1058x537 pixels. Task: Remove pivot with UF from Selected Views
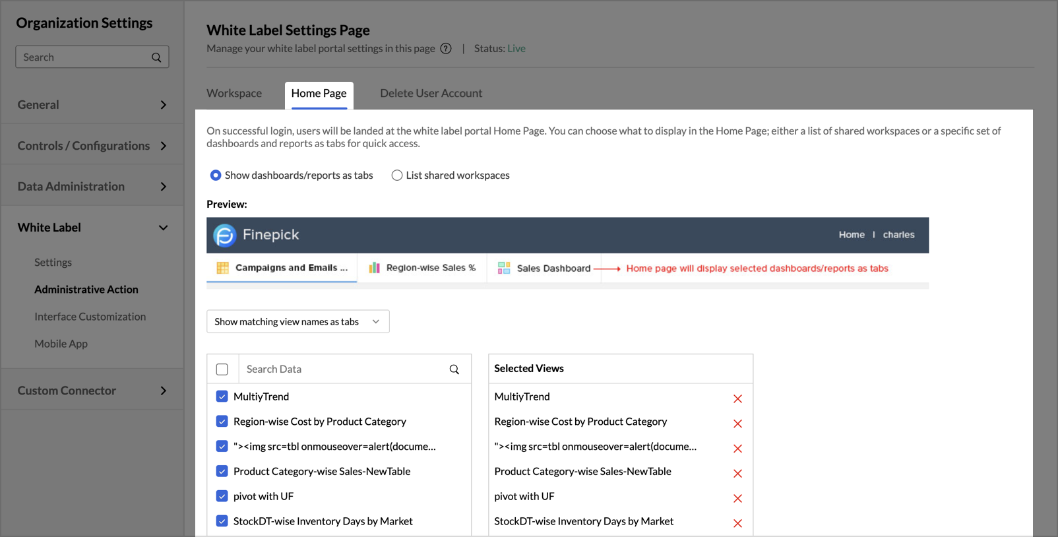(737, 498)
